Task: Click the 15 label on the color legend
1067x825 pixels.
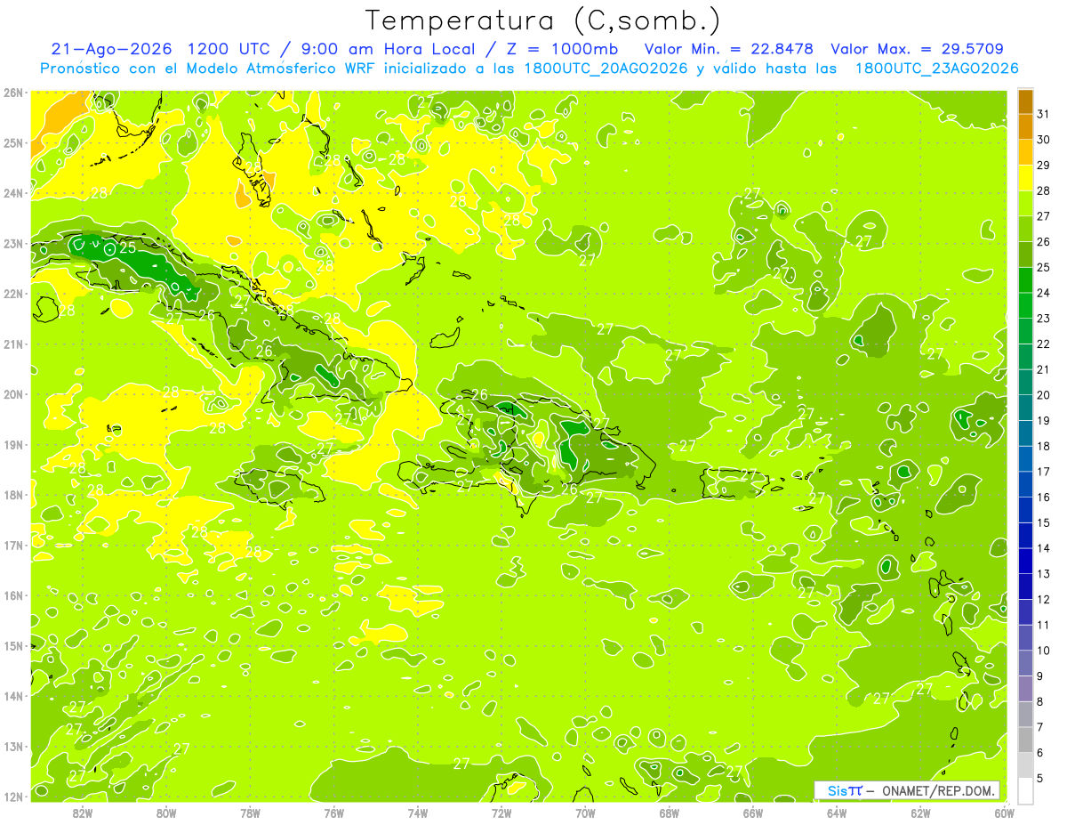Action: (x=1044, y=523)
